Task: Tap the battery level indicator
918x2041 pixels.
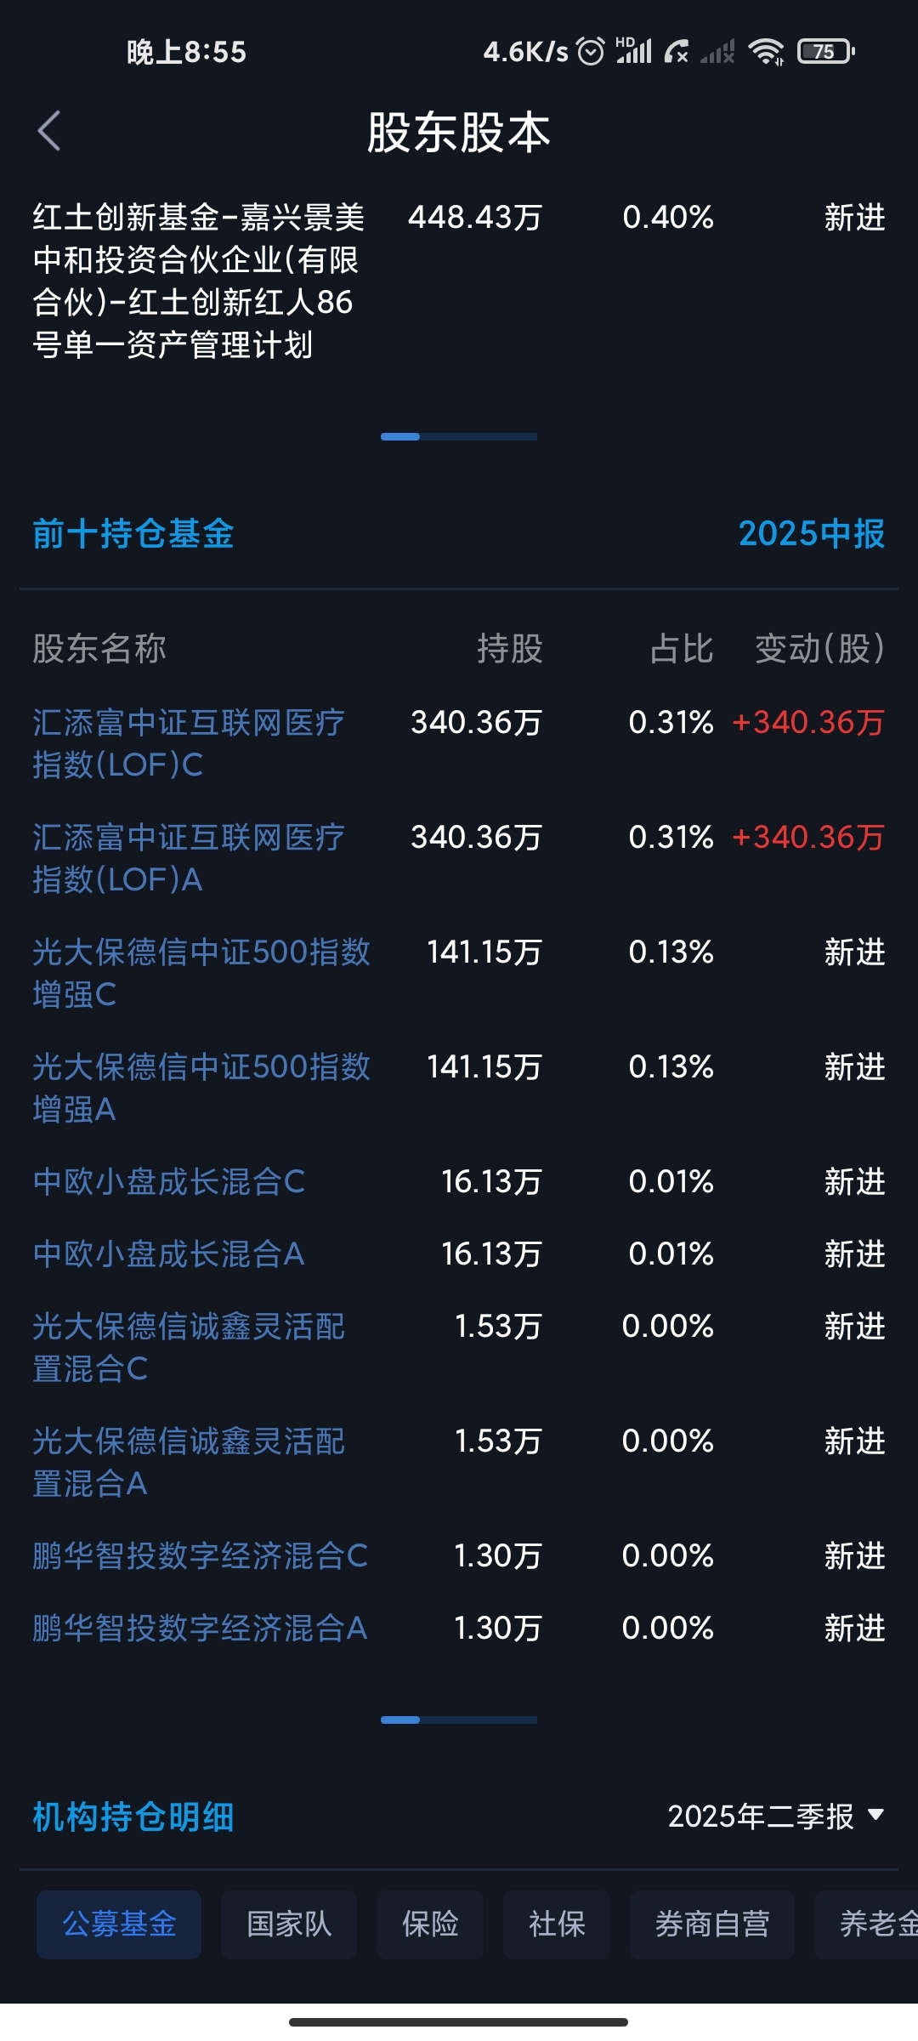Action: (x=825, y=52)
